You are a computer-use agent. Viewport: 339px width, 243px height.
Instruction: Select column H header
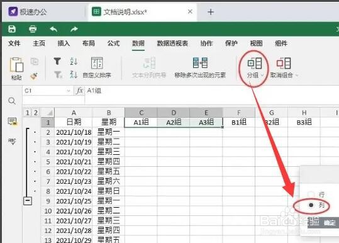pos(304,113)
